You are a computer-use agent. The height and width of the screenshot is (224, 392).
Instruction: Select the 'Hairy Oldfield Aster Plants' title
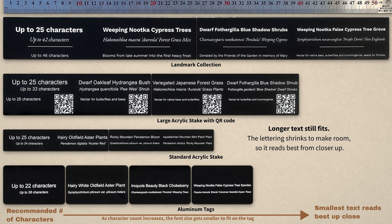click(x=82, y=137)
